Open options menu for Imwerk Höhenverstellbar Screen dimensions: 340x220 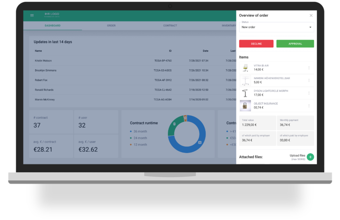[309, 80]
